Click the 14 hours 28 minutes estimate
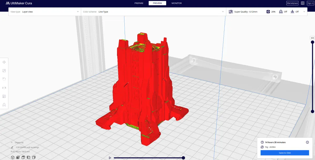The width and height of the screenshot is (315, 160). tap(275, 142)
